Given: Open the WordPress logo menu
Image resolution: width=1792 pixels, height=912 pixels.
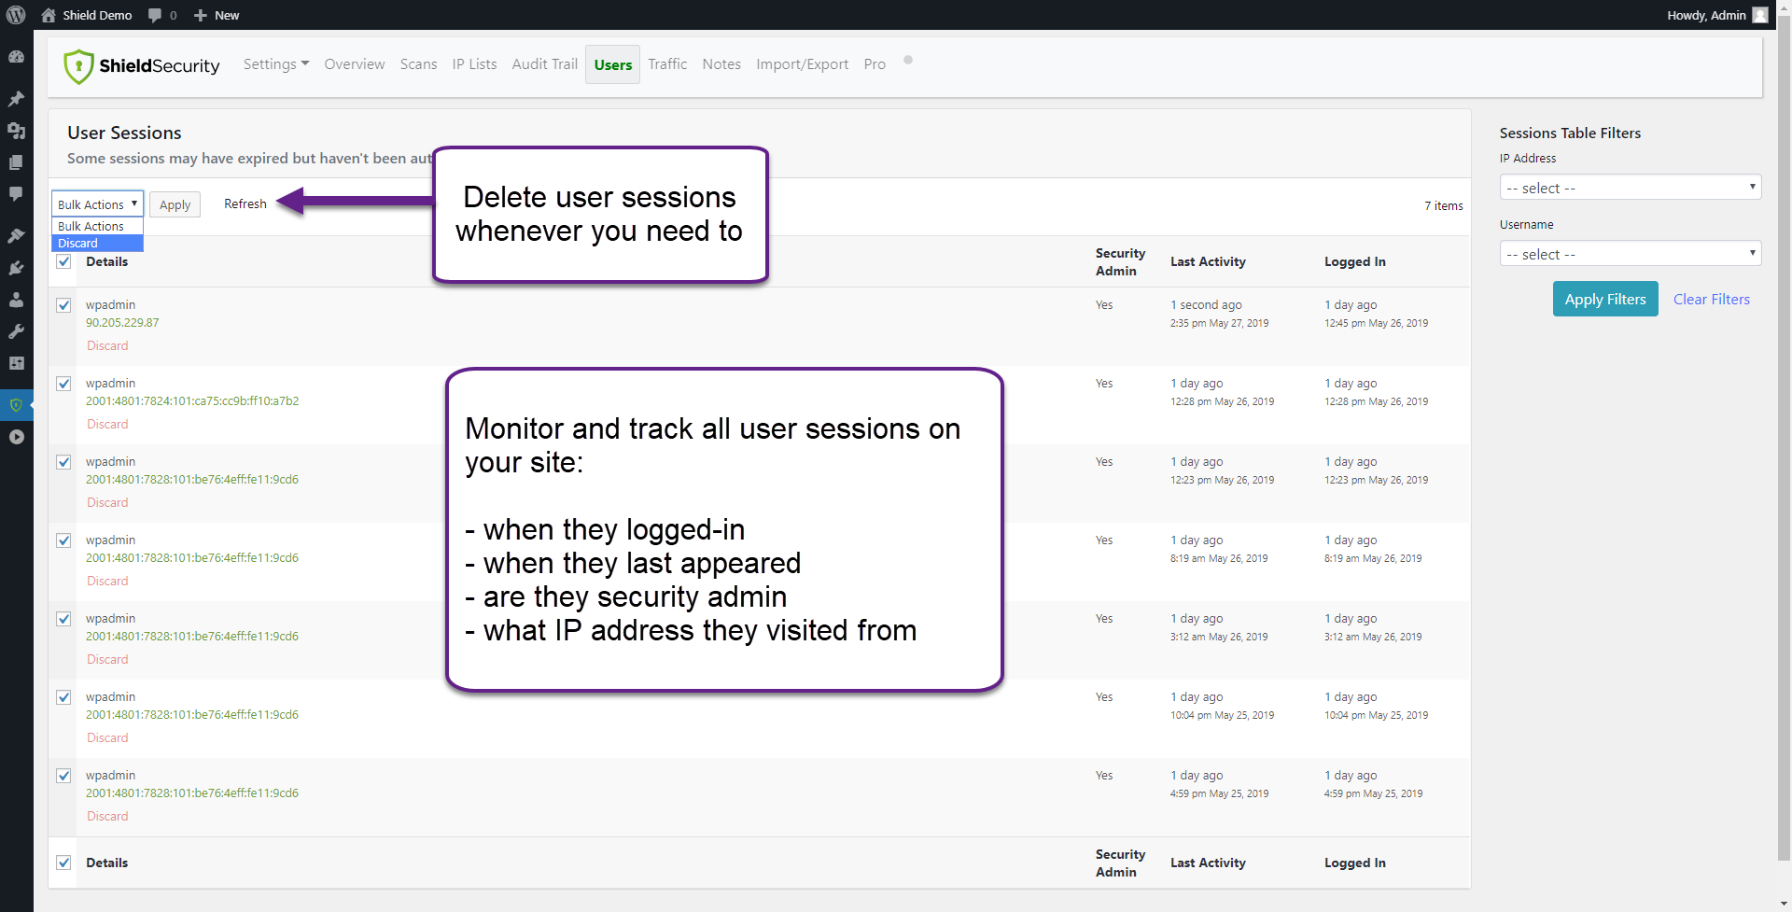Looking at the screenshot, I should coord(16,15).
